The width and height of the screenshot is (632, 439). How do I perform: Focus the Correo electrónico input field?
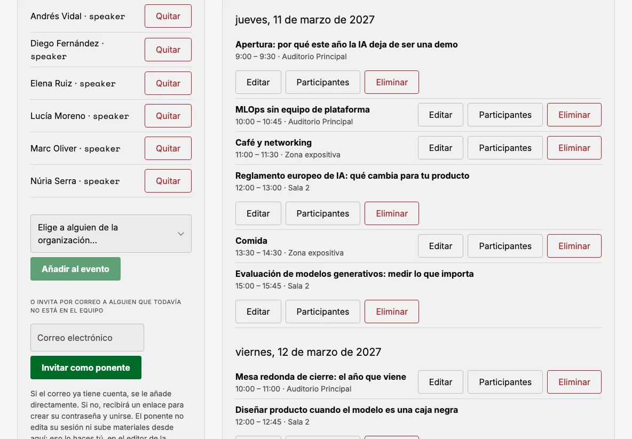[x=87, y=338]
